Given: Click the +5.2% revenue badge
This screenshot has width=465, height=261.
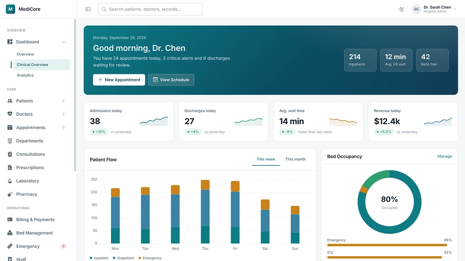Looking at the screenshot, I should point(384,132).
